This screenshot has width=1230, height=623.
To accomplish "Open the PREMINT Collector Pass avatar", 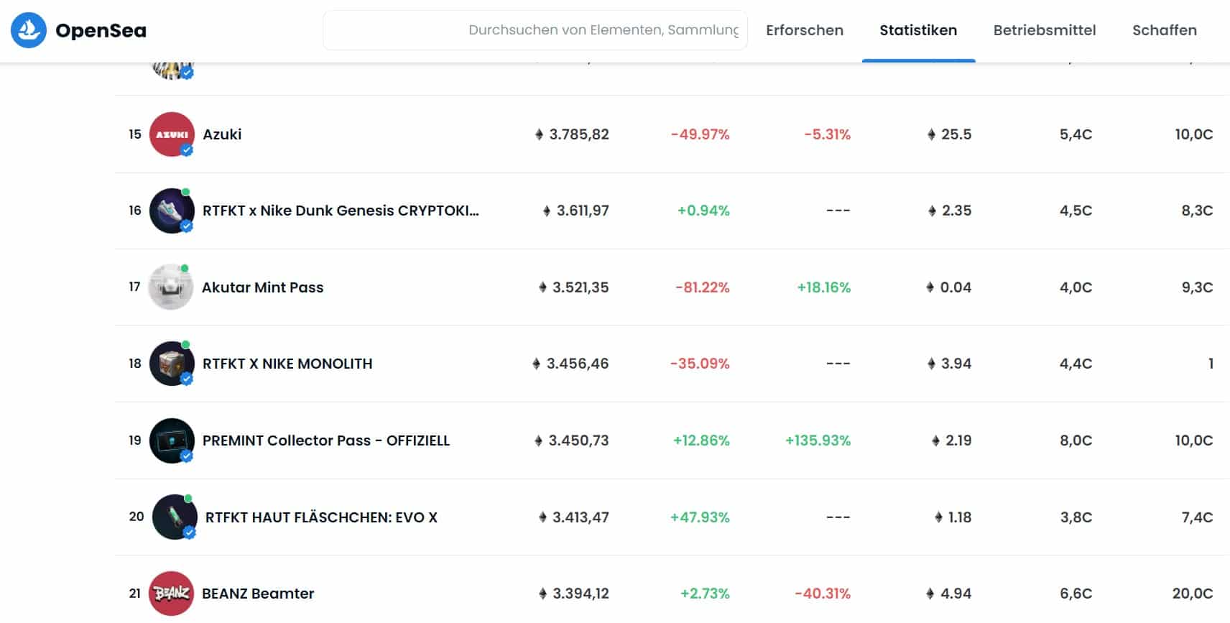I will pyautogui.click(x=172, y=440).
